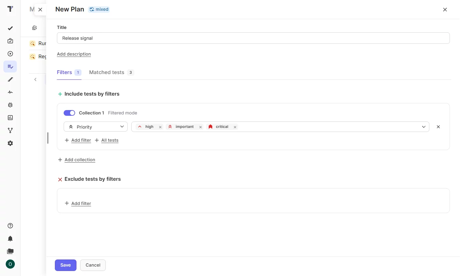460x276 pixels.
Task: Click the Testomat logo in the sidebar
Action: pos(10,9)
